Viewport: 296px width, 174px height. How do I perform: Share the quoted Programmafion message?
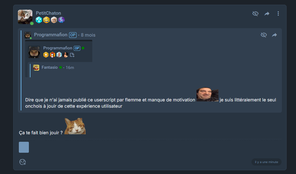point(274,35)
